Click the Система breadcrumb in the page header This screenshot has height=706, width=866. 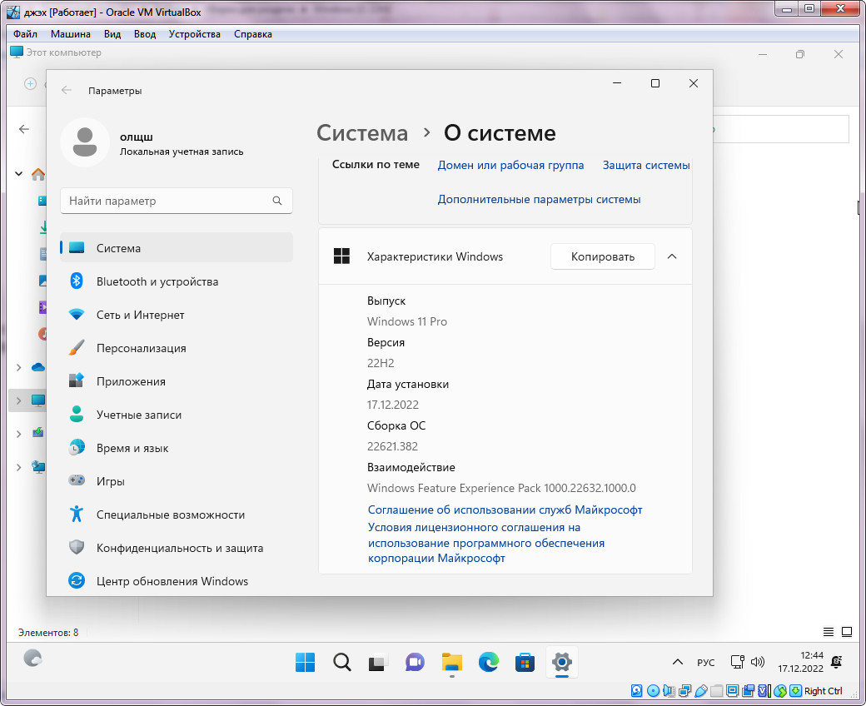362,133
